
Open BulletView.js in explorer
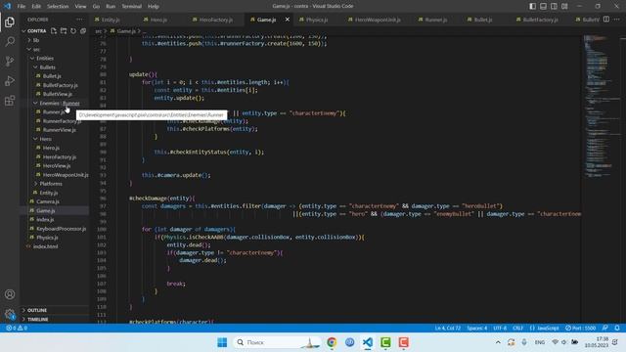click(x=58, y=94)
